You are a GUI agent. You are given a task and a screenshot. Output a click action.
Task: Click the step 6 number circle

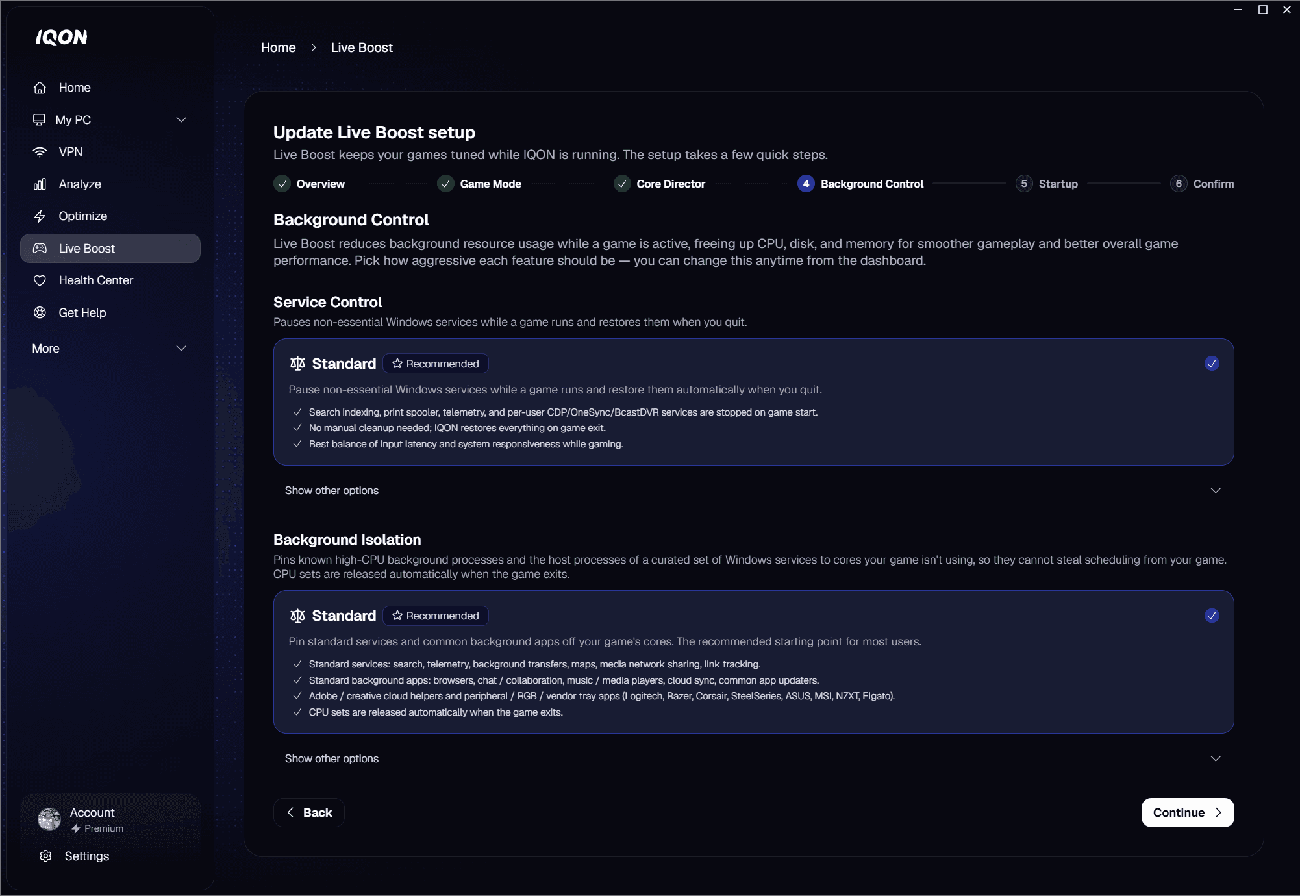click(x=1179, y=184)
